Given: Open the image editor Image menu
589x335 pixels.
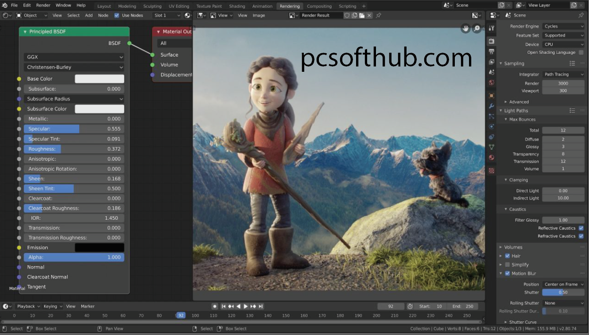Looking at the screenshot, I should click(x=259, y=15).
